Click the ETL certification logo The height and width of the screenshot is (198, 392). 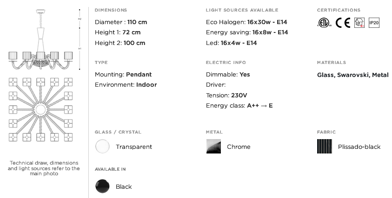[325, 23]
